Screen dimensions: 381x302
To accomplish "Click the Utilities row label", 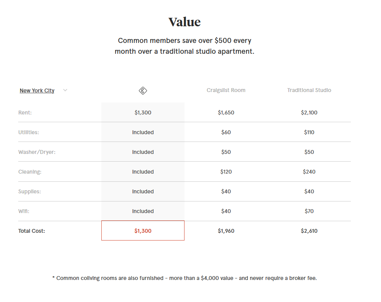I will pos(29,132).
